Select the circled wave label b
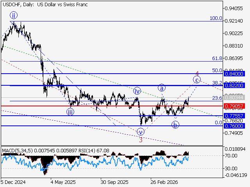The height and width of the screenshot is (187, 250). coord(175,125)
